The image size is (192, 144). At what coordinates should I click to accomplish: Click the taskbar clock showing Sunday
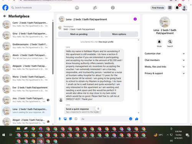click(x=179, y=135)
